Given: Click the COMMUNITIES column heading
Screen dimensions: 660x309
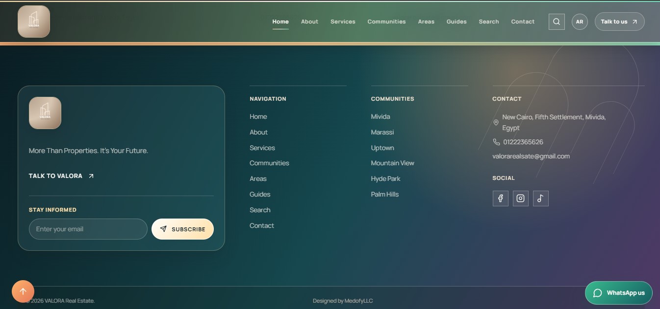Looking at the screenshot, I should click(x=392, y=99).
